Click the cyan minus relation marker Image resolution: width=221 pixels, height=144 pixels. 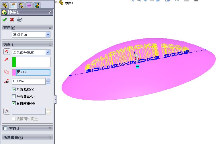tap(138, 67)
